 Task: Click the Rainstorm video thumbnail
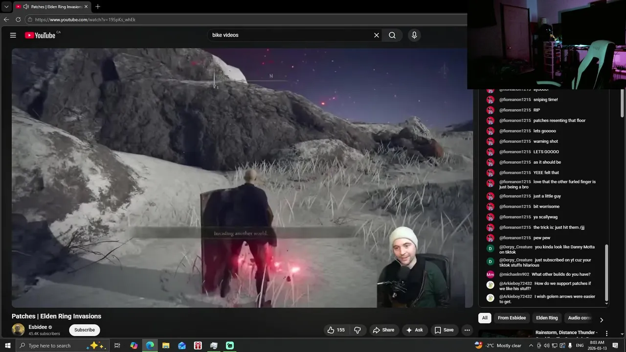(x=506, y=333)
